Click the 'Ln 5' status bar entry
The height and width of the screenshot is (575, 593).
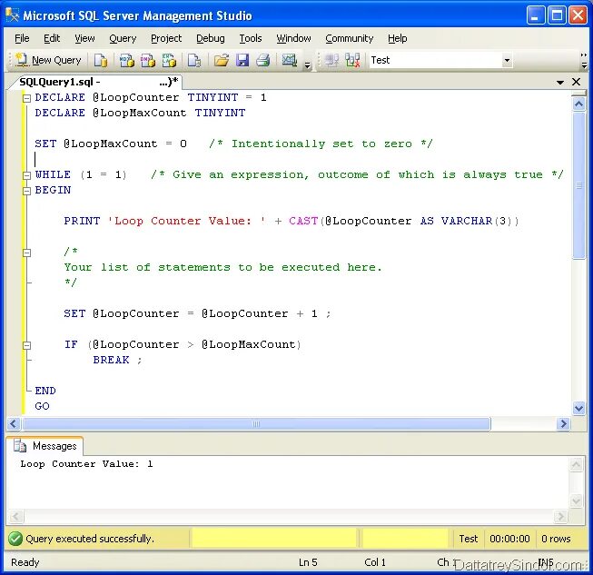[308, 562]
